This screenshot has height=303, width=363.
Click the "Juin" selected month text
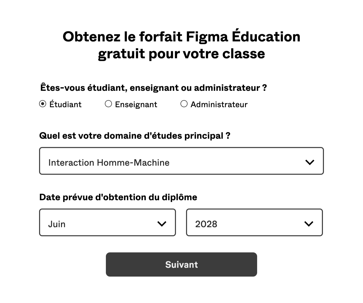point(57,224)
